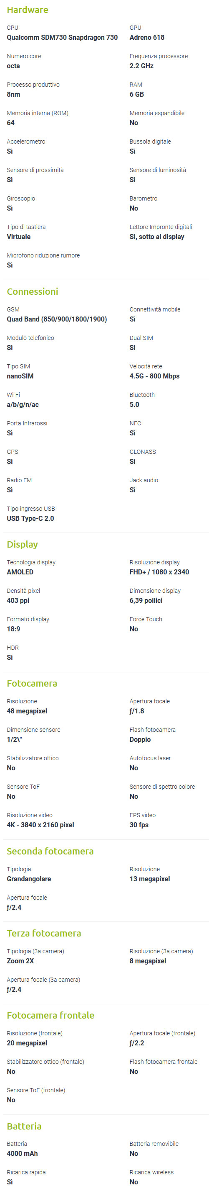
Task: Select the Seconda fotocamera heading
Action: 50,852
